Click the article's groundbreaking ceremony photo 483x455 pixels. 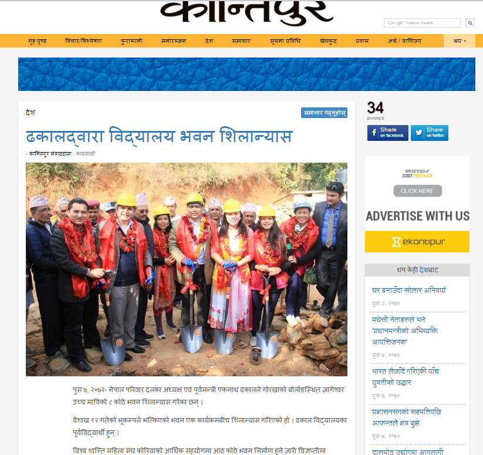tap(187, 269)
